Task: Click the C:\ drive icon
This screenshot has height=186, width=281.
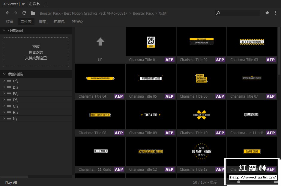Action: (9, 81)
